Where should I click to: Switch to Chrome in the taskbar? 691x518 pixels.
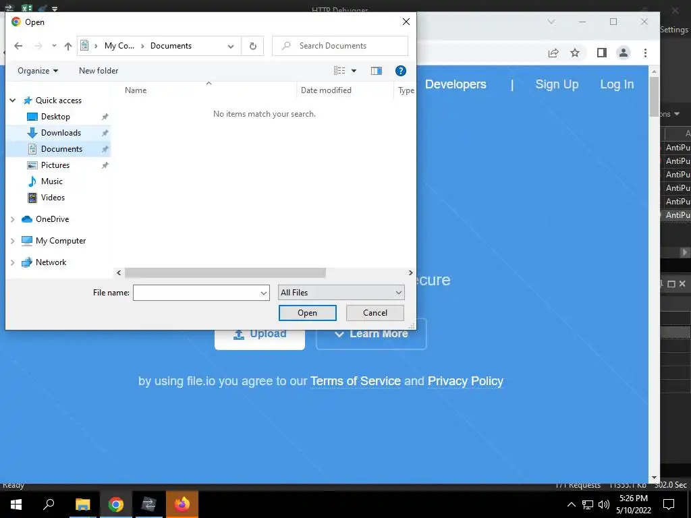116,505
